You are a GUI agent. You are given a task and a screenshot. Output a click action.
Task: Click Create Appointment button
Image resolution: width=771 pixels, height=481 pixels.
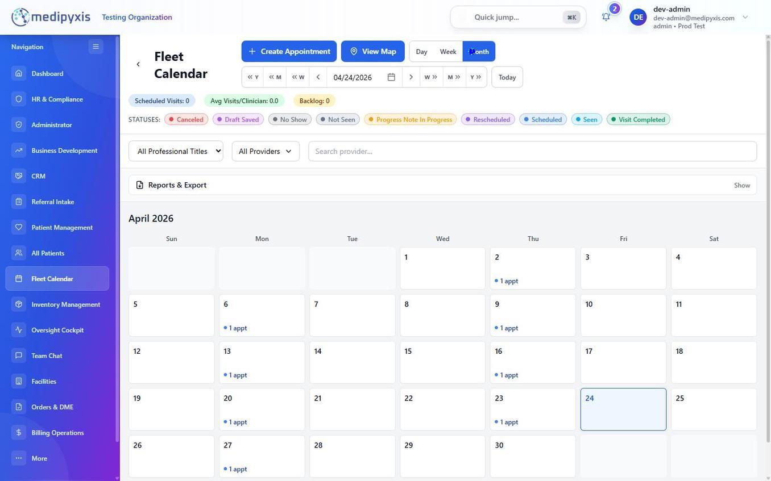click(289, 52)
